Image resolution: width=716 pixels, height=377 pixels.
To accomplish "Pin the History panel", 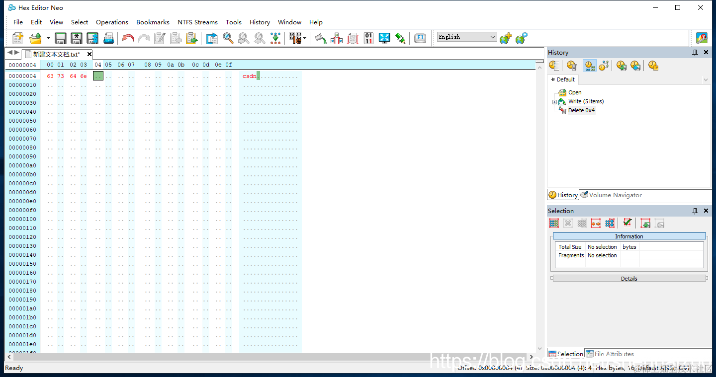I will click(x=695, y=53).
